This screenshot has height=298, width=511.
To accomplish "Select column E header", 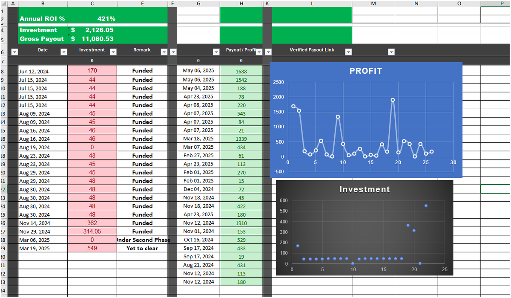I will tap(142, 3).
